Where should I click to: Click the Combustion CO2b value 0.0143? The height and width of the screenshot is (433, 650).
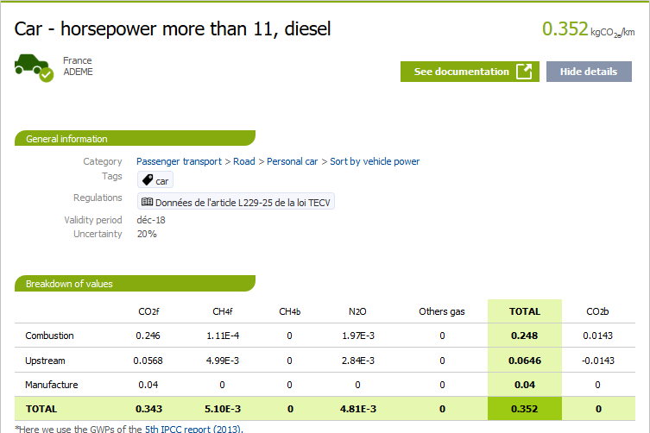tap(597, 336)
